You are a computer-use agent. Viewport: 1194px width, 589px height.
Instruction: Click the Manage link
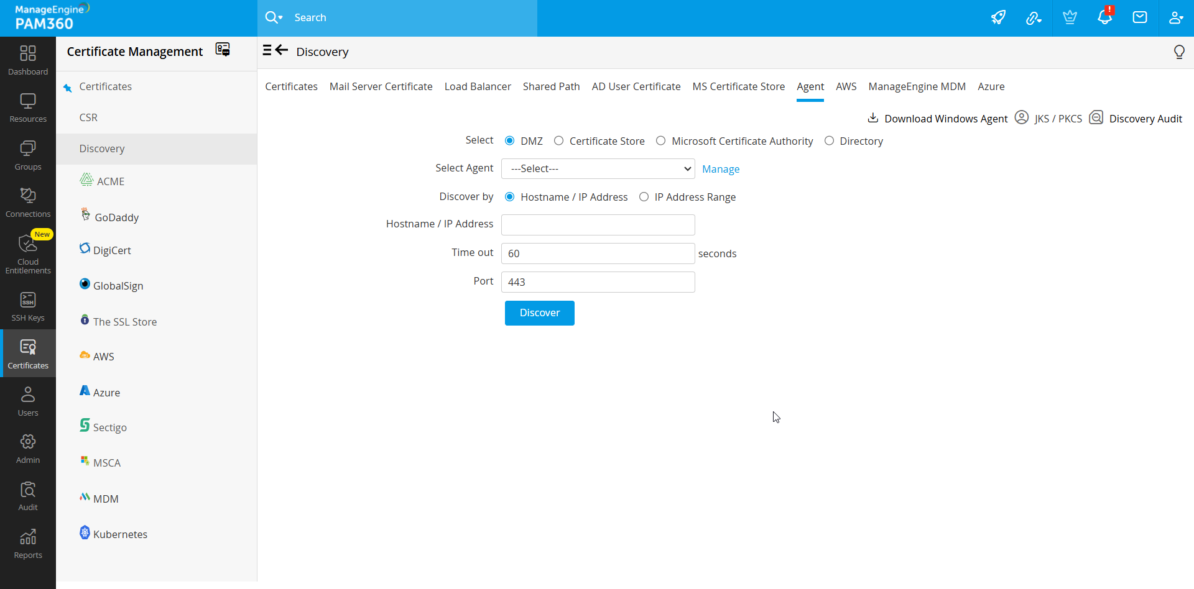(x=721, y=169)
